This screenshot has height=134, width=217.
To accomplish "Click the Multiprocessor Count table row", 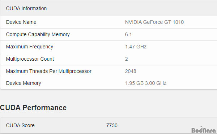I will (x=109, y=59).
